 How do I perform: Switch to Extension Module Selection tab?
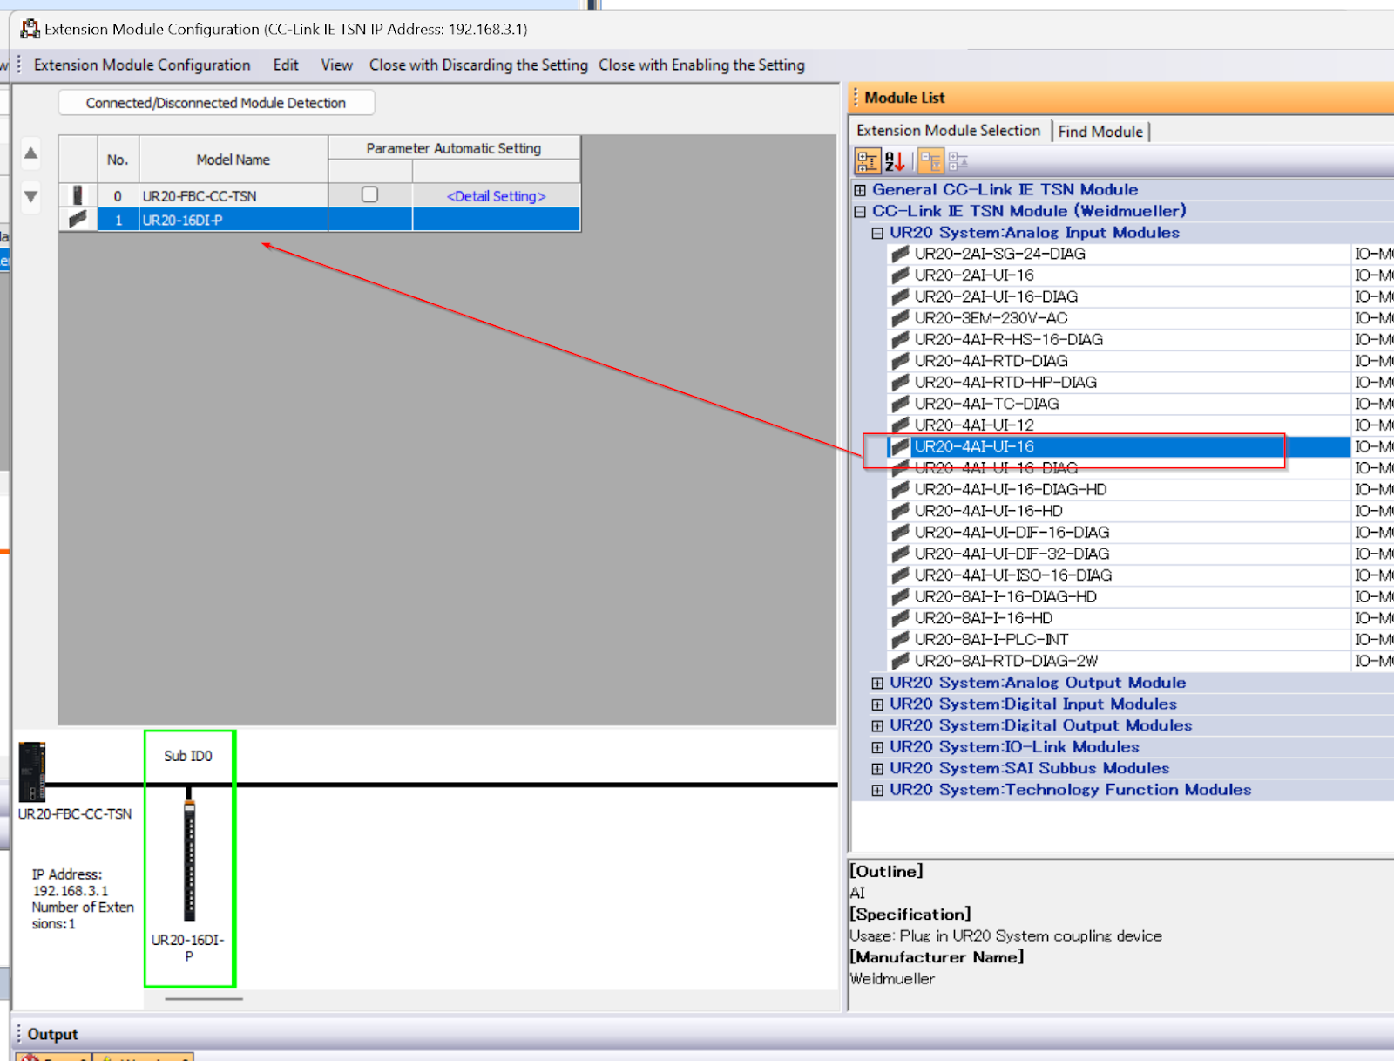tap(948, 131)
